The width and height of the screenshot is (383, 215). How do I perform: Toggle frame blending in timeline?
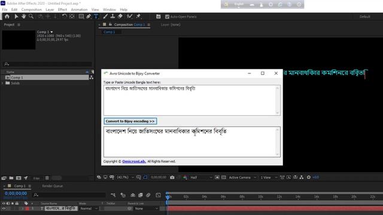click(141, 195)
